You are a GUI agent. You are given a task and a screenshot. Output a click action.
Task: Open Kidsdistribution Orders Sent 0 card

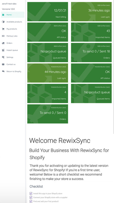click(x=48, y=114)
